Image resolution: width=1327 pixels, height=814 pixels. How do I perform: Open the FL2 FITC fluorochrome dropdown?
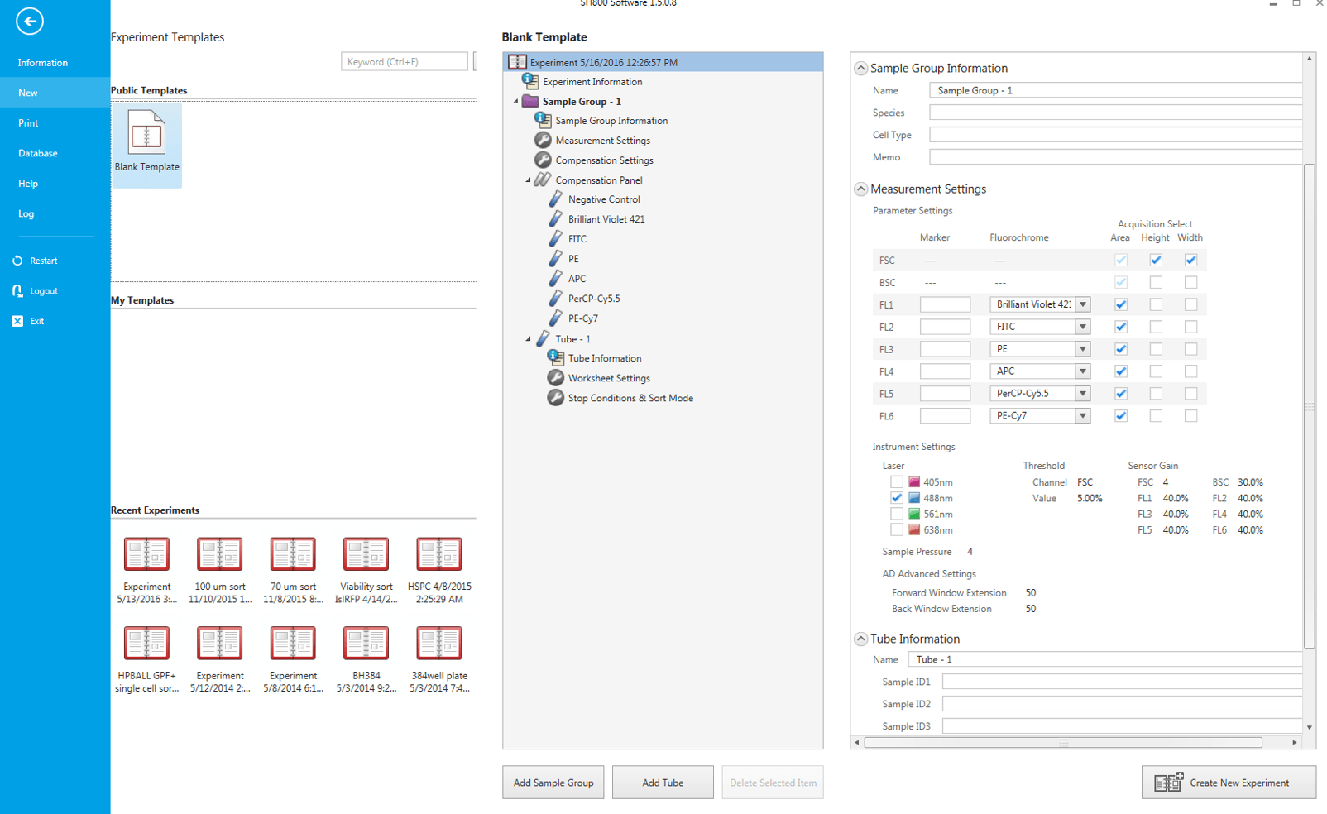[1082, 327]
